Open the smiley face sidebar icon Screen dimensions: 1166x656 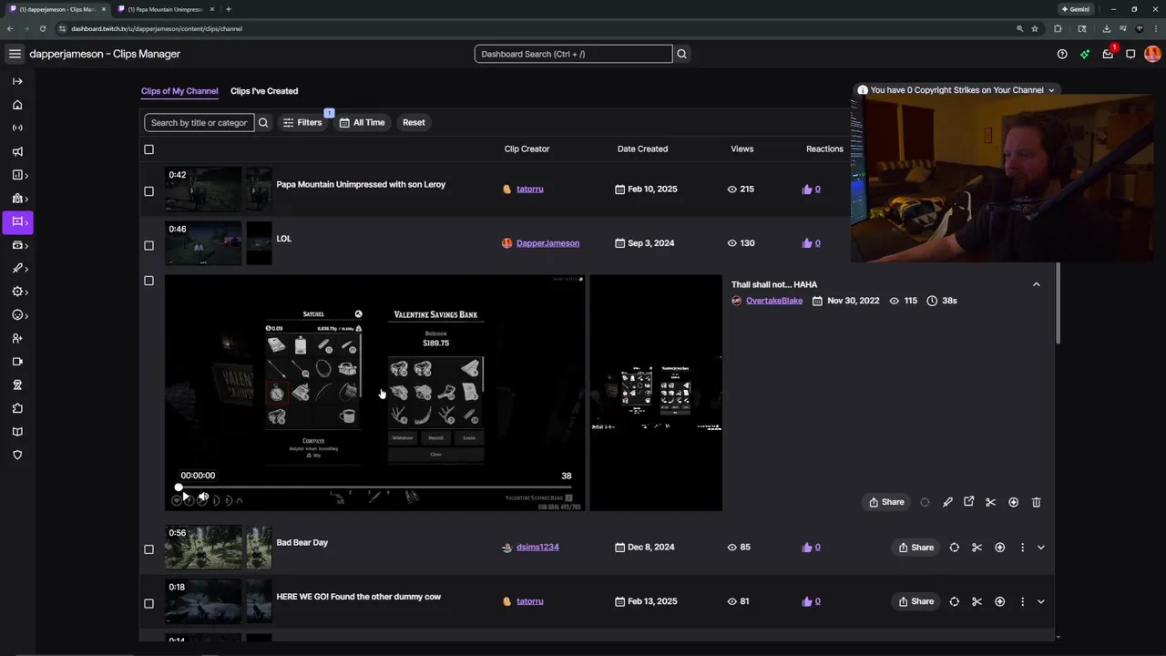click(x=17, y=315)
